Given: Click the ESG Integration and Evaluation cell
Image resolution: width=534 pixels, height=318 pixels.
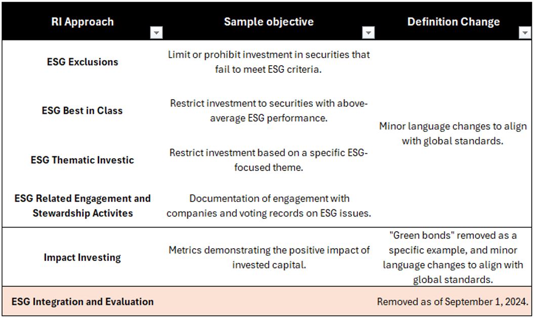Looking at the screenshot, I should coord(83,302).
